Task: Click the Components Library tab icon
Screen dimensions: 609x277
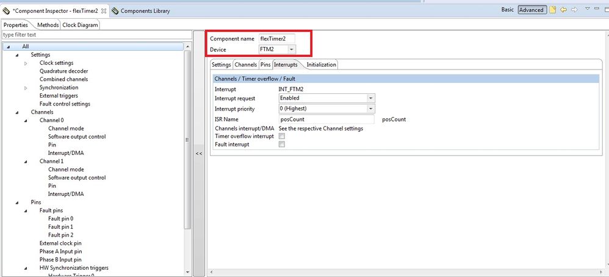Action: 115,11
